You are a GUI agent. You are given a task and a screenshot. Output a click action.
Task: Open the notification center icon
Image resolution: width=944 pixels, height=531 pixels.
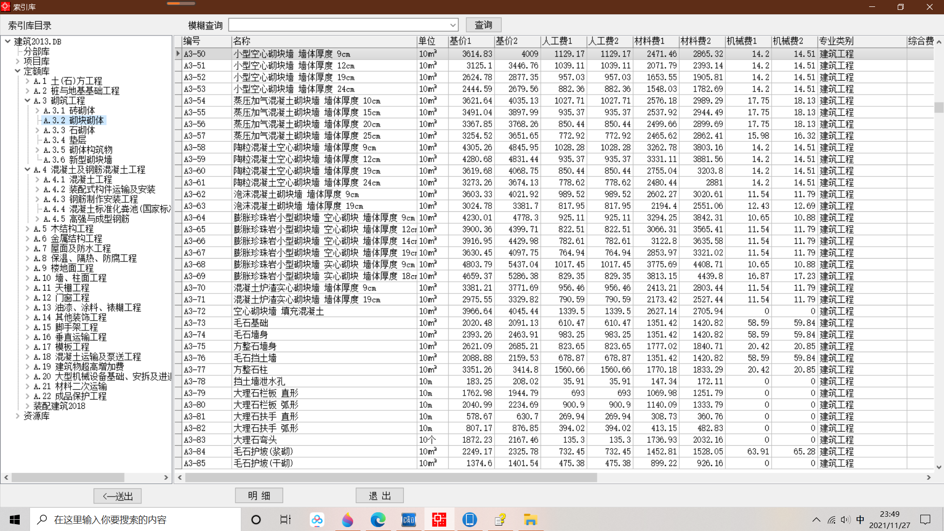pyautogui.click(x=925, y=519)
